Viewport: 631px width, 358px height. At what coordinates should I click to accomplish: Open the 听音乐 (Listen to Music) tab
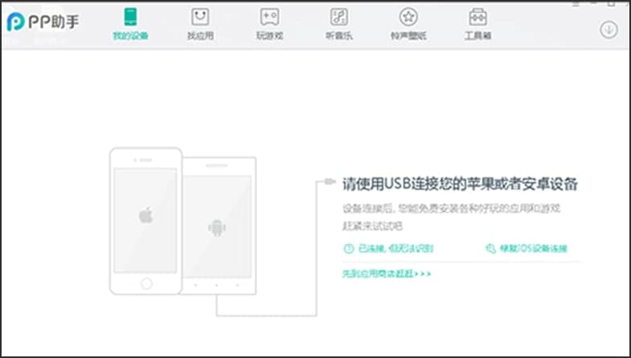pyautogui.click(x=339, y=24)
